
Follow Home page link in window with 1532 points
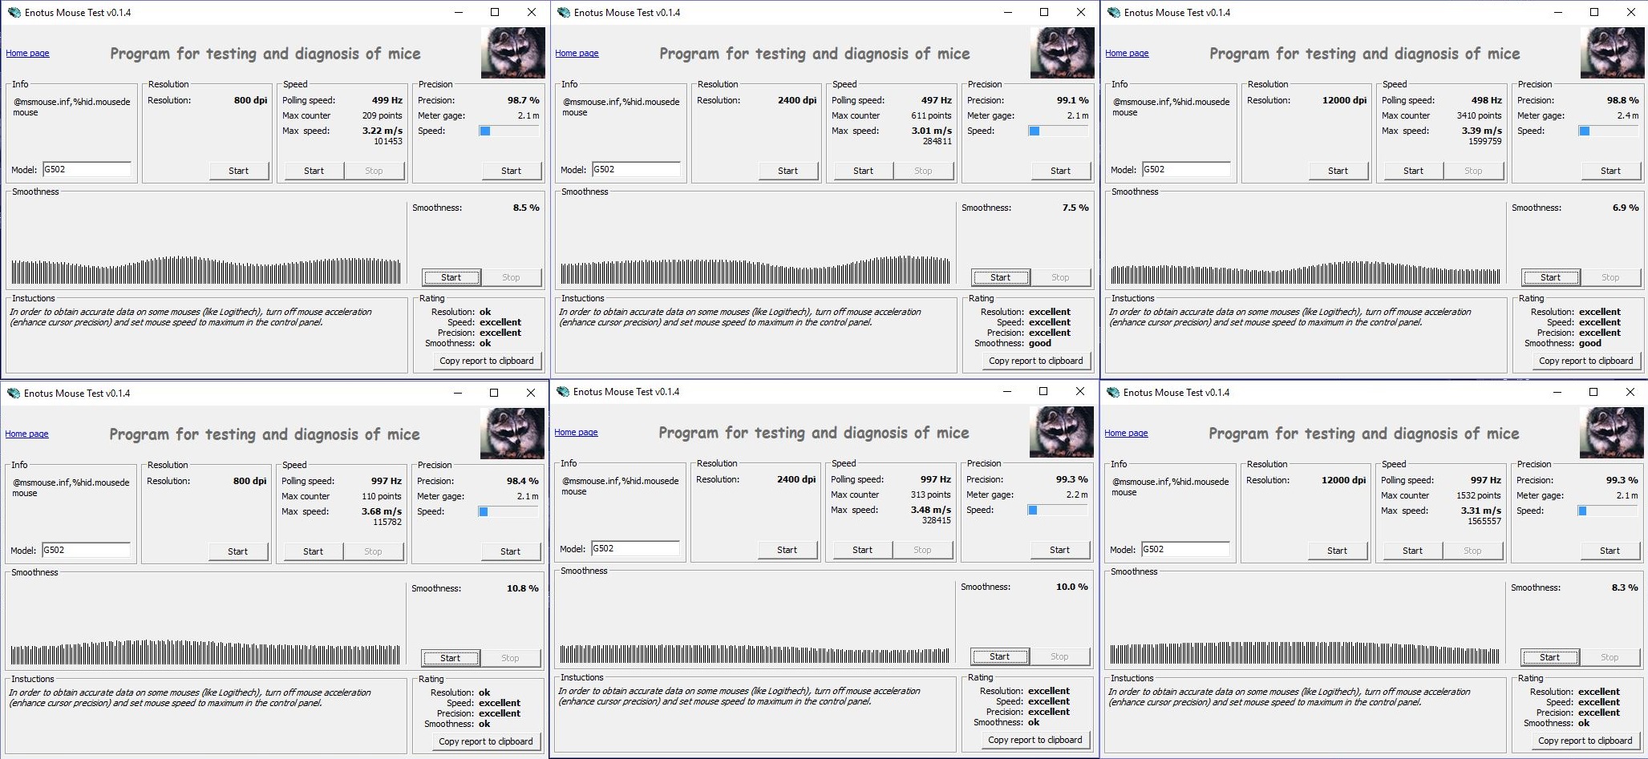1126,434
